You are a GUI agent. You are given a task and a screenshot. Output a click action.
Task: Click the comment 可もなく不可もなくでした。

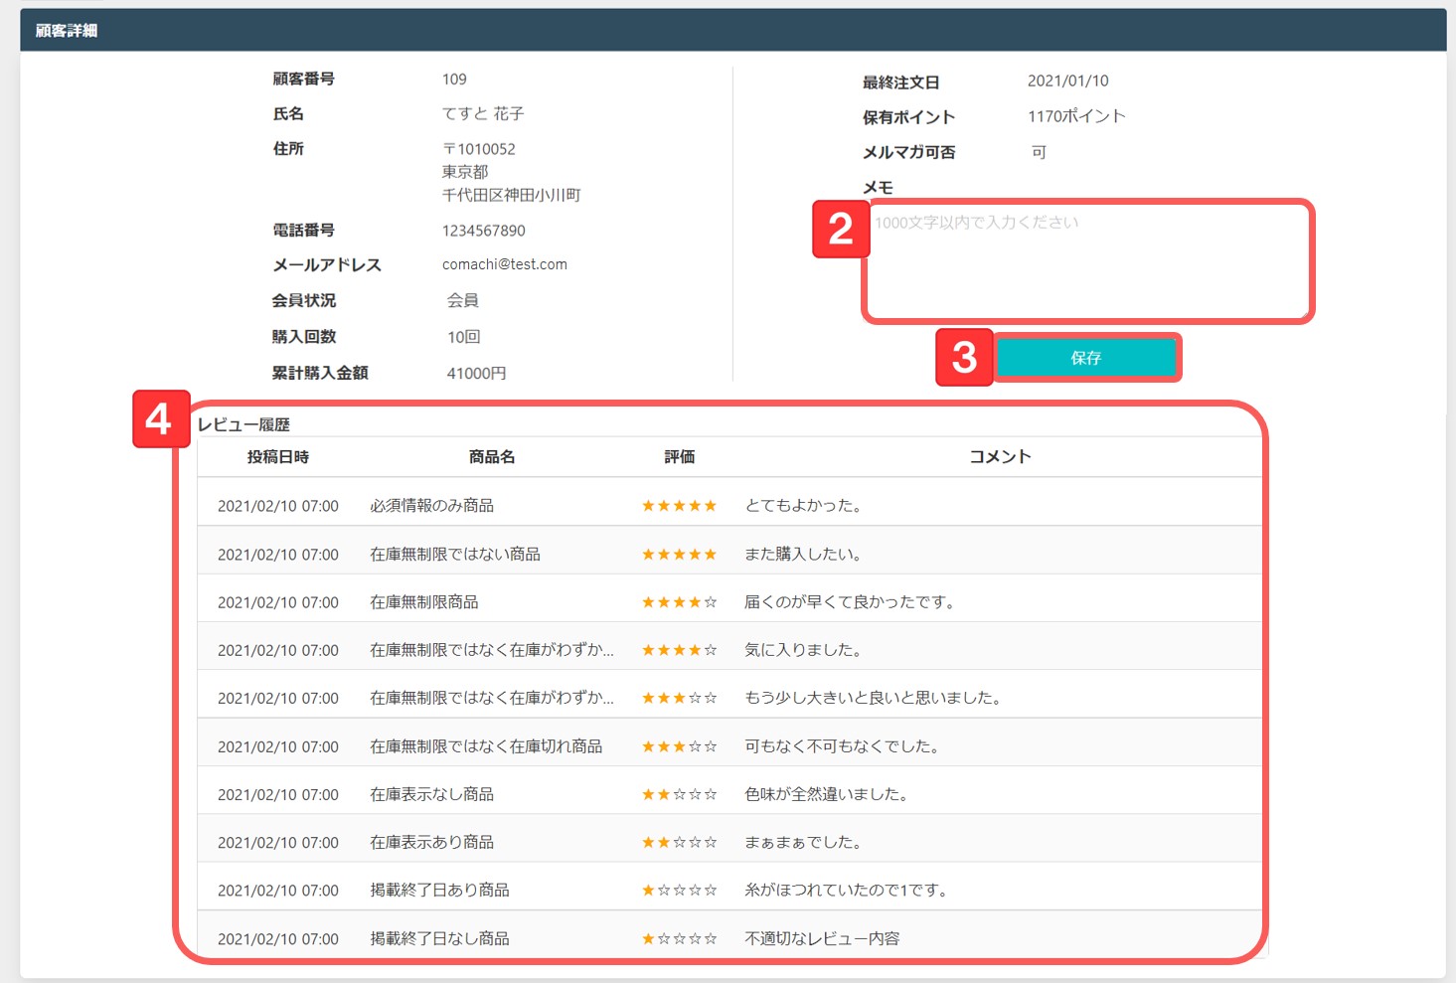[845, 746]
